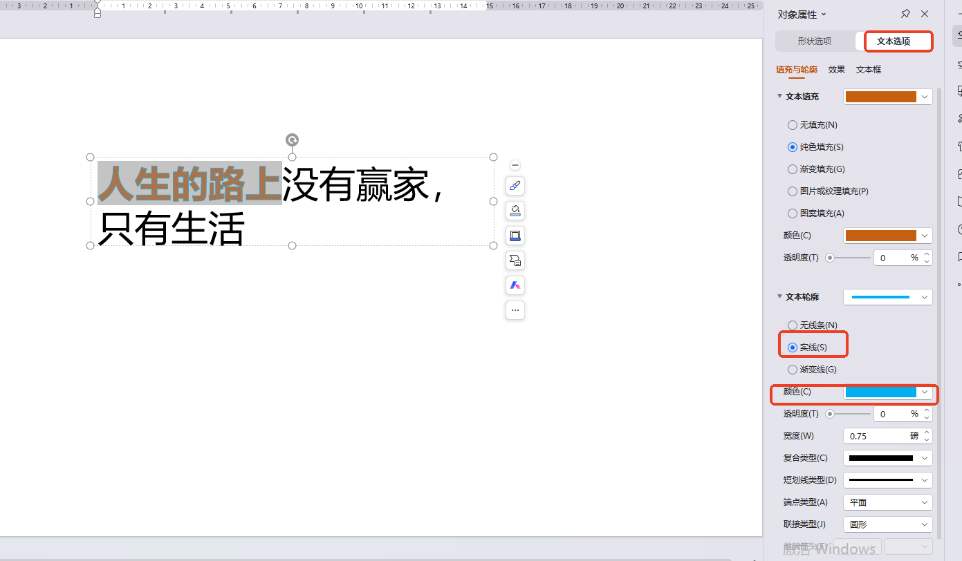Collapse the 文本轮廓 section

click(x=780, y=296)
